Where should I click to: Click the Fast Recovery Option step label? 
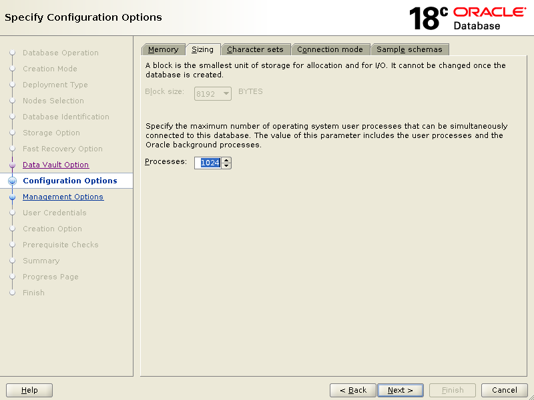(62, 149)
